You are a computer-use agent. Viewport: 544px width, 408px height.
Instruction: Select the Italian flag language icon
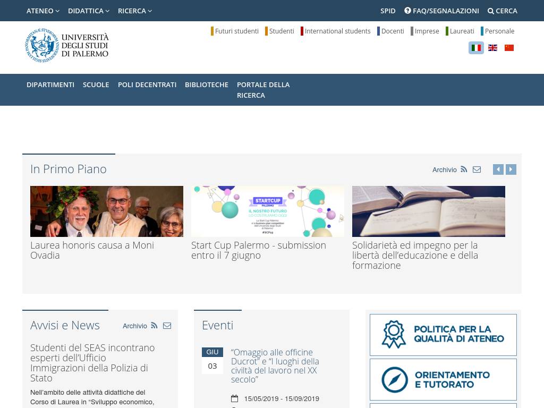pos(476,48)
